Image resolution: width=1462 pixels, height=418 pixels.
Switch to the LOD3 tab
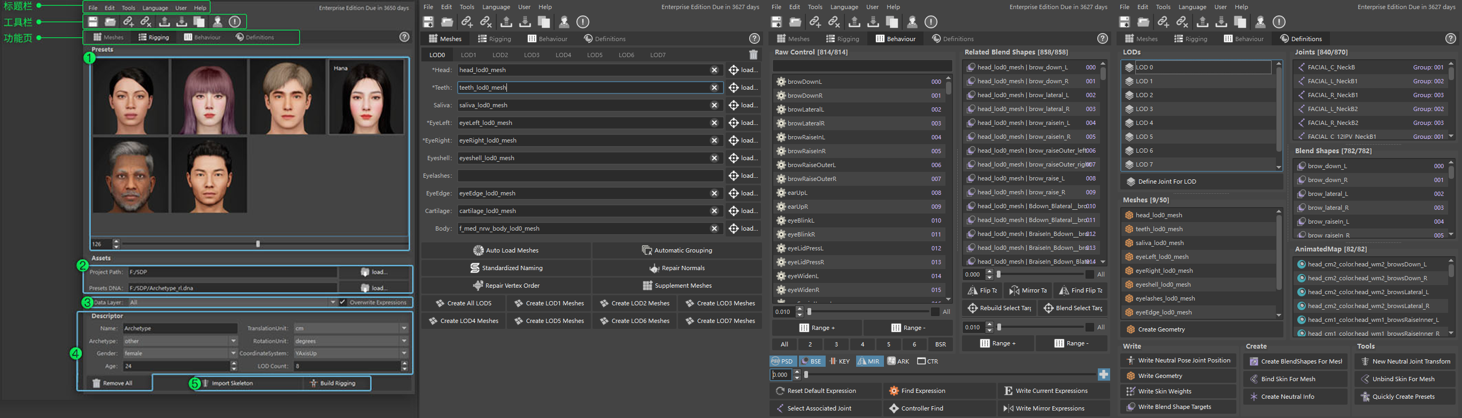pos(531,55)
